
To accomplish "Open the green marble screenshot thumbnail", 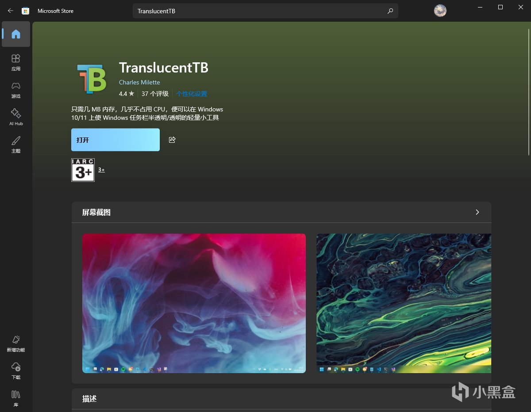I will (x=404, y=303).
